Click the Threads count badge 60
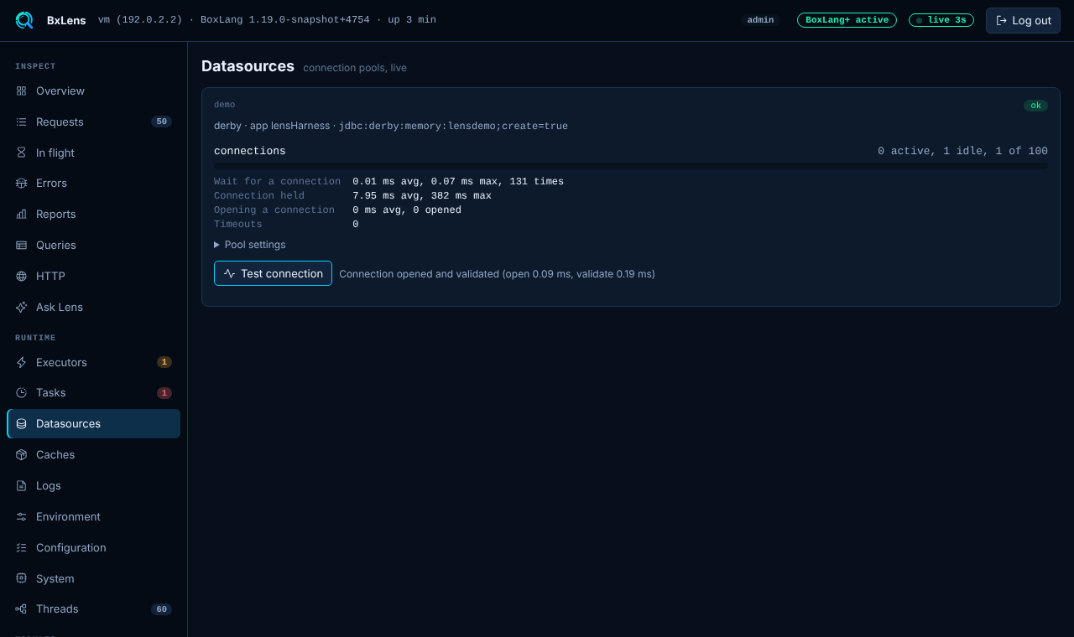This screenshot has height=637, width=1074. 161,609
